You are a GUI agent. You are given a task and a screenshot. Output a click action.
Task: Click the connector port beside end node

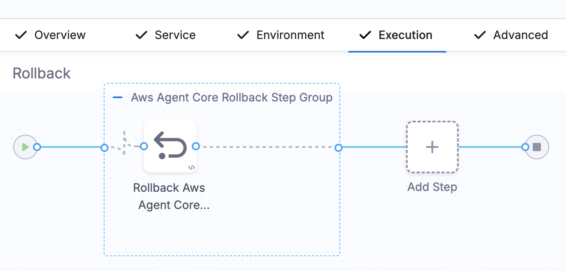click(525, 147)
